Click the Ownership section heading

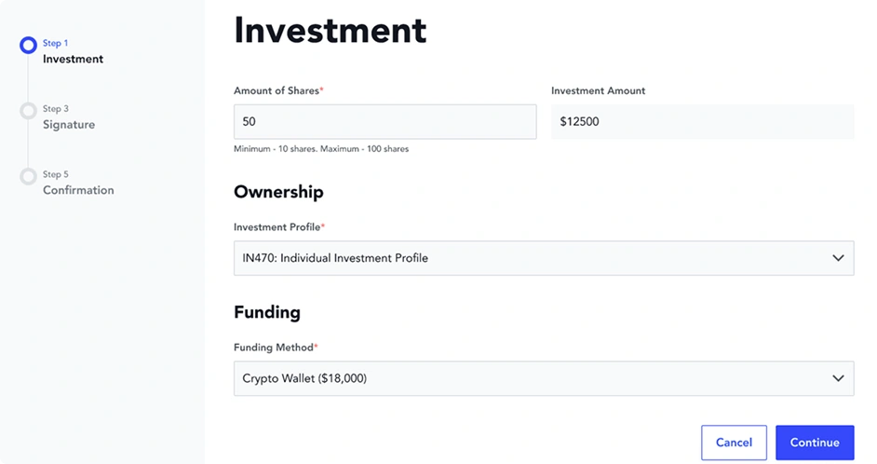(x=278, y=192)
